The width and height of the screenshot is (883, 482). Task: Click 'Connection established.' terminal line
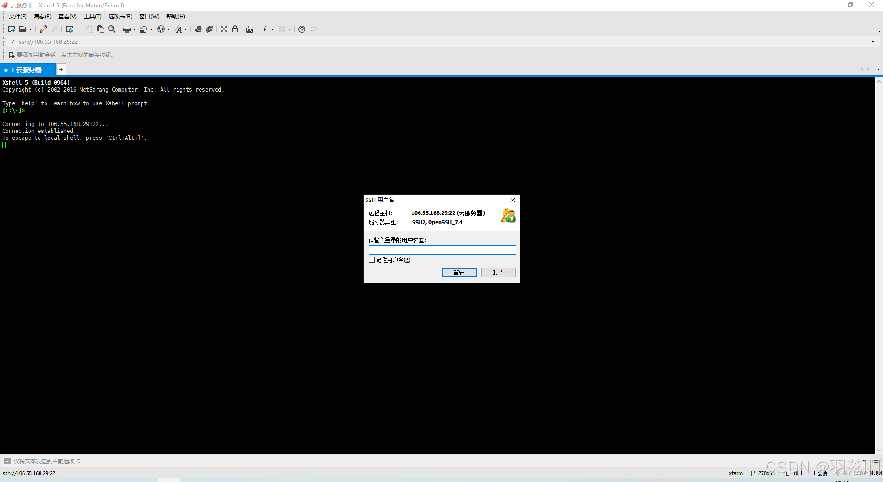[x=39, y=131]
